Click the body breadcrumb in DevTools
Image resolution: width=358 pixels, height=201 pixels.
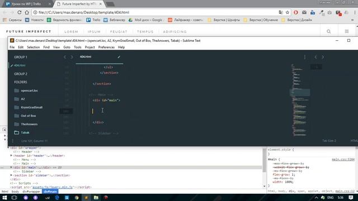tap(15, 192)
